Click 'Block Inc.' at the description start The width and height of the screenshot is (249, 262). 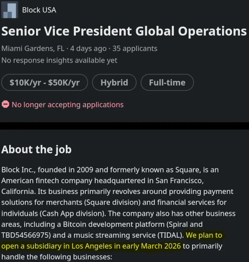(x=18, y=170)
